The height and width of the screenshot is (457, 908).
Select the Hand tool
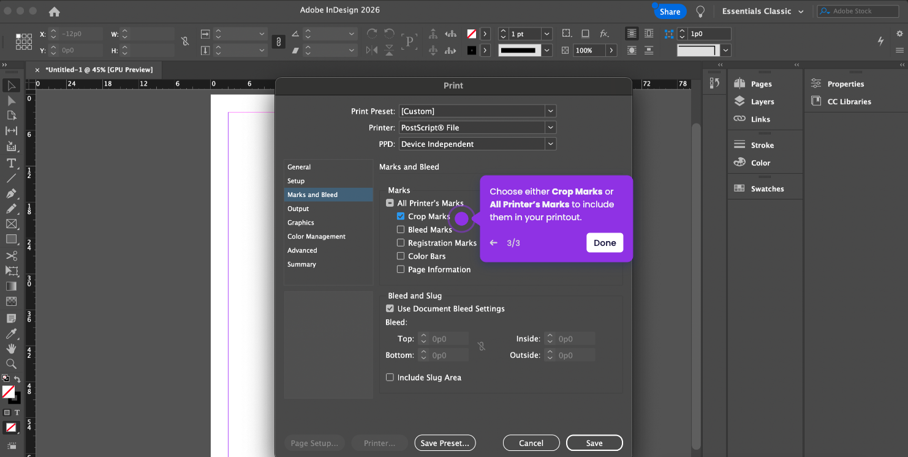tap(11, 349)
